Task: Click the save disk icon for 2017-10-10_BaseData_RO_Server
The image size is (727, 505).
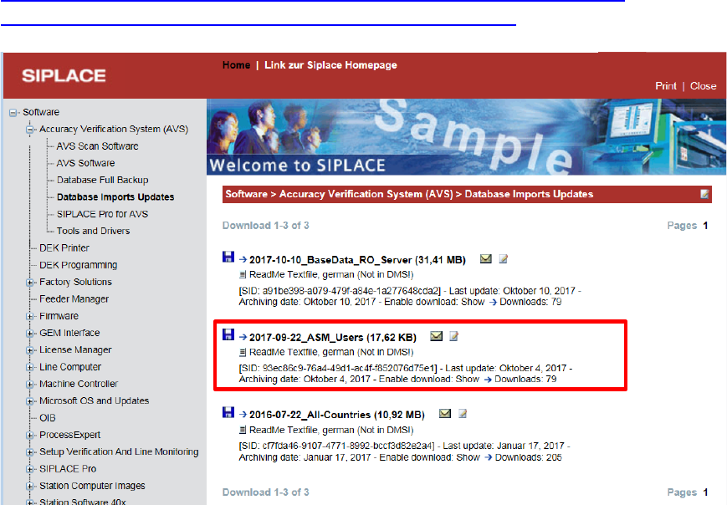Action: coord(228,257)
